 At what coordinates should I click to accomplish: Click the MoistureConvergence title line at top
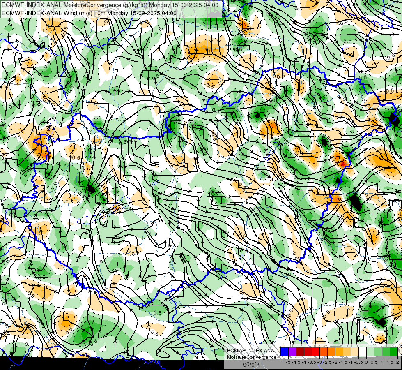tap(110, 5)
